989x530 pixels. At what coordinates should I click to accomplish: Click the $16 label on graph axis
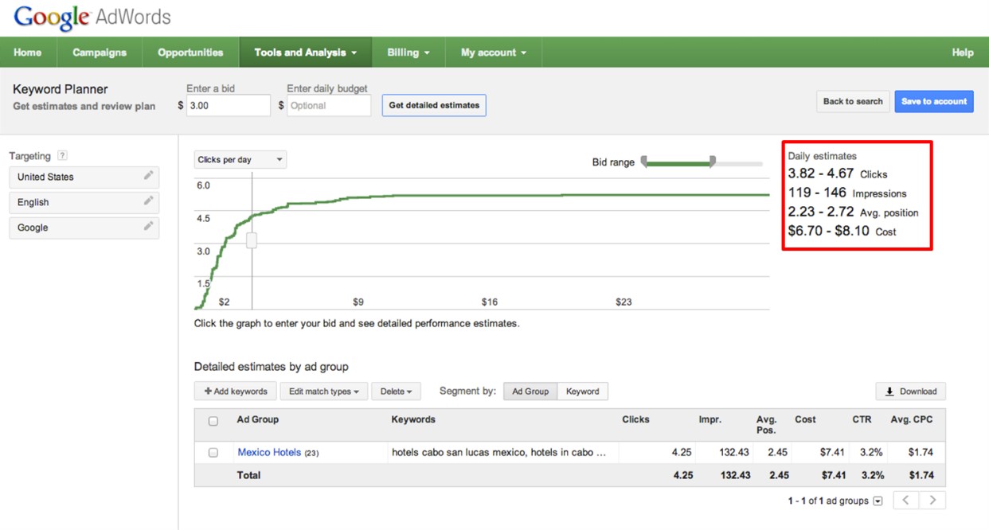490,302
